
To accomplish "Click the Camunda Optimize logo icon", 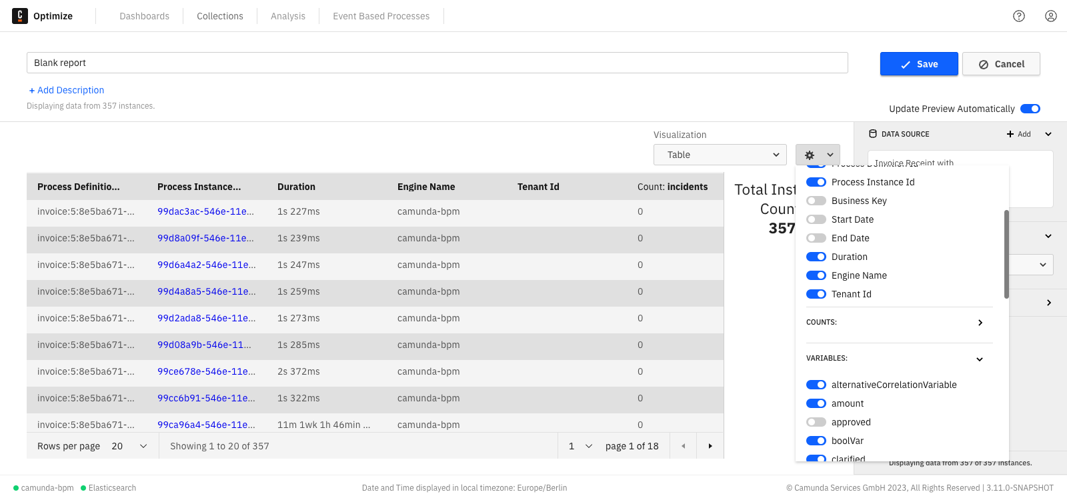I will [x=20, y=16].
